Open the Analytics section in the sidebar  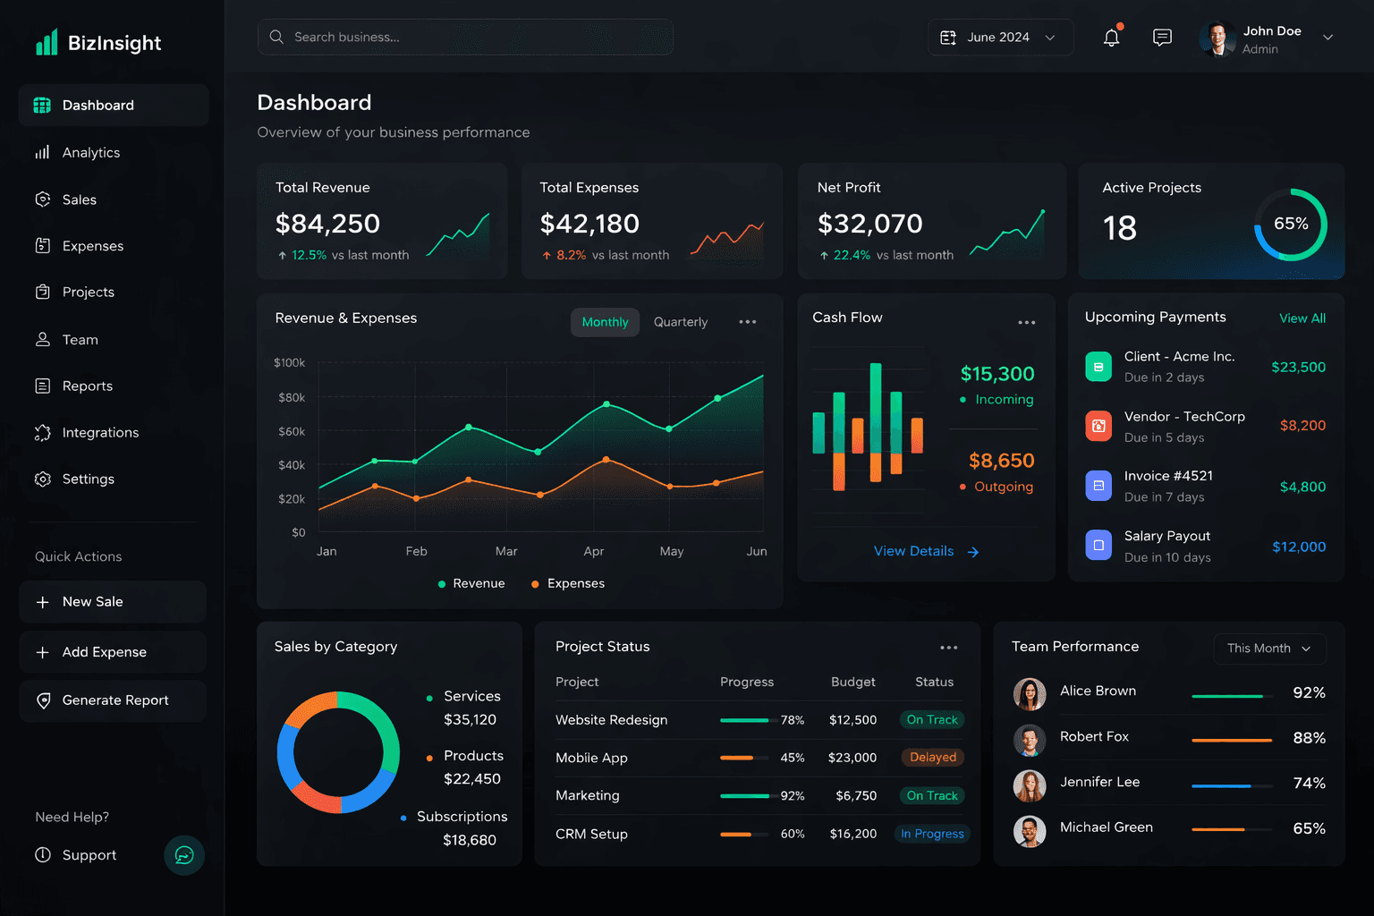(89, 152)
